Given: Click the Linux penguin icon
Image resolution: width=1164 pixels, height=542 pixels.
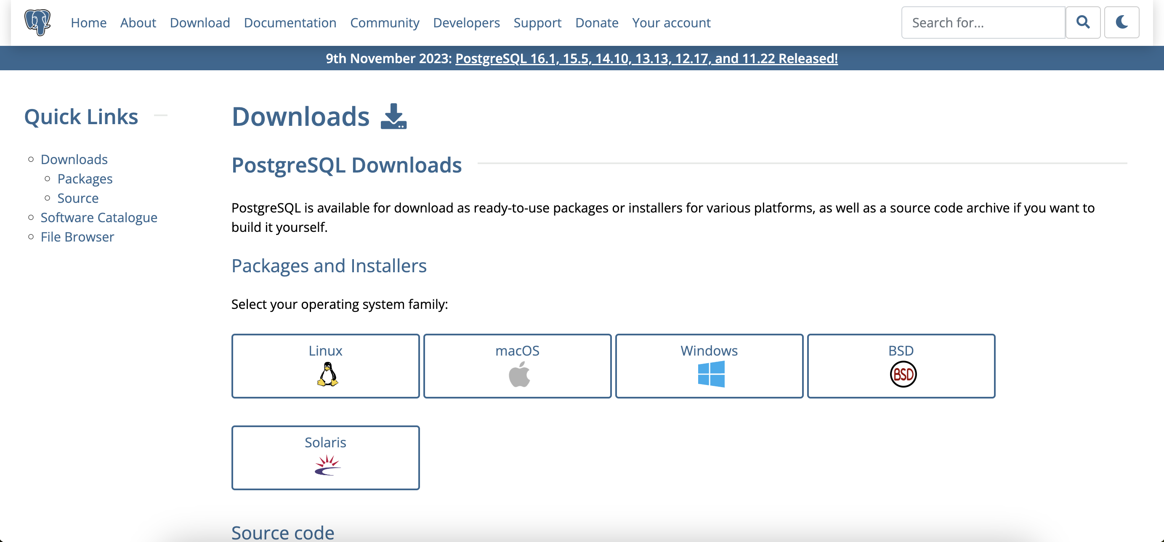Looking at the screenshot, I should (x=327, y=374).
